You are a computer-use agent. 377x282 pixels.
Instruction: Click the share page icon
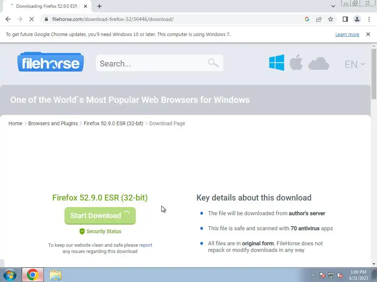pyautogui.click(x=319, y=19)
